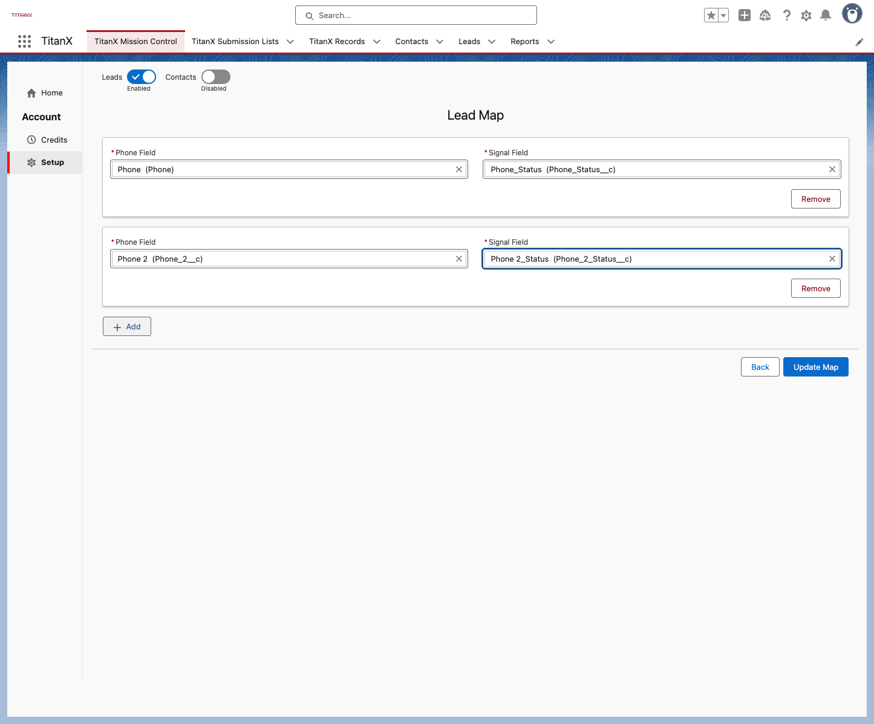Screen dimensions: 874x724
Task: Click the Phone (Phone) field combobox
Action: tap(289, 169)
